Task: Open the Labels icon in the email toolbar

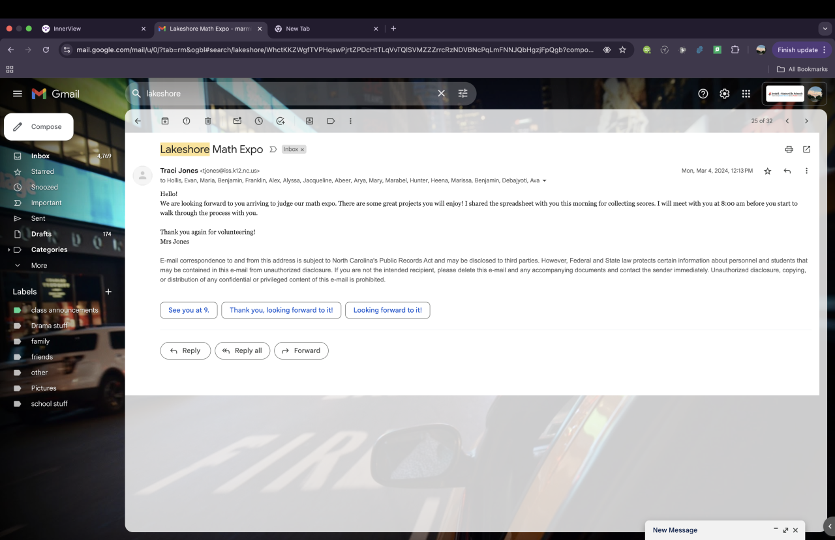Action: pos(331,121)
